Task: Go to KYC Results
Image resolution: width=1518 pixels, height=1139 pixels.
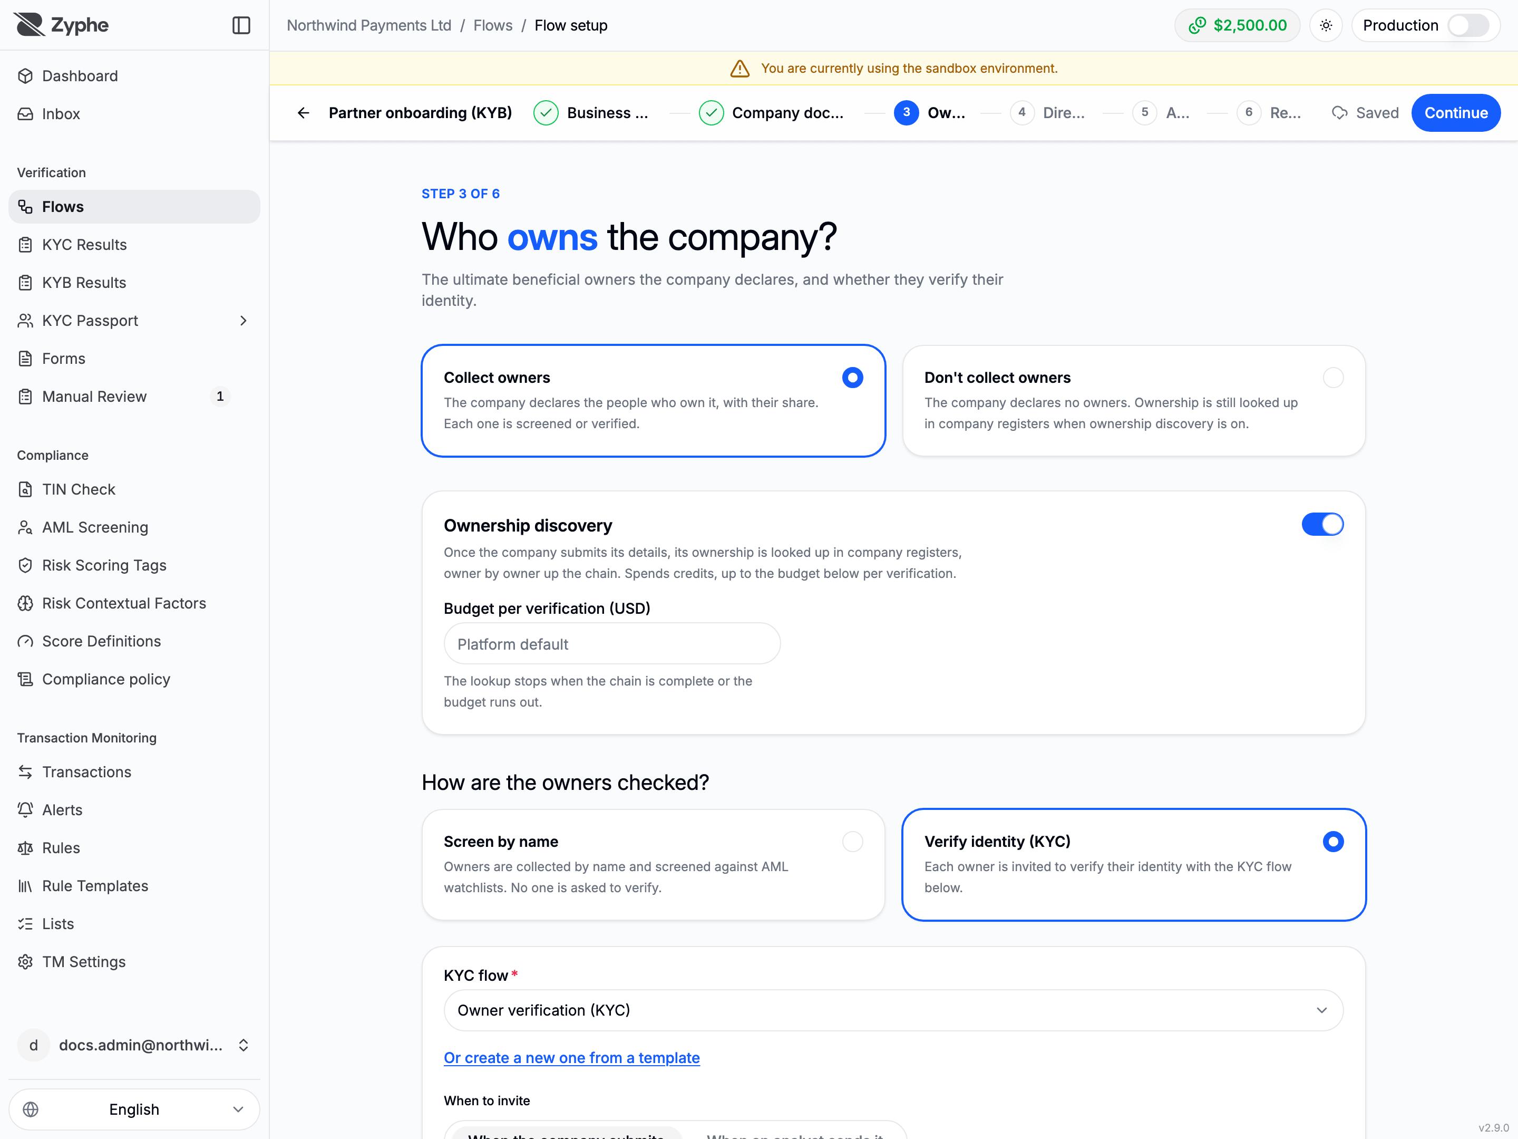Action: tap(134, 245)
